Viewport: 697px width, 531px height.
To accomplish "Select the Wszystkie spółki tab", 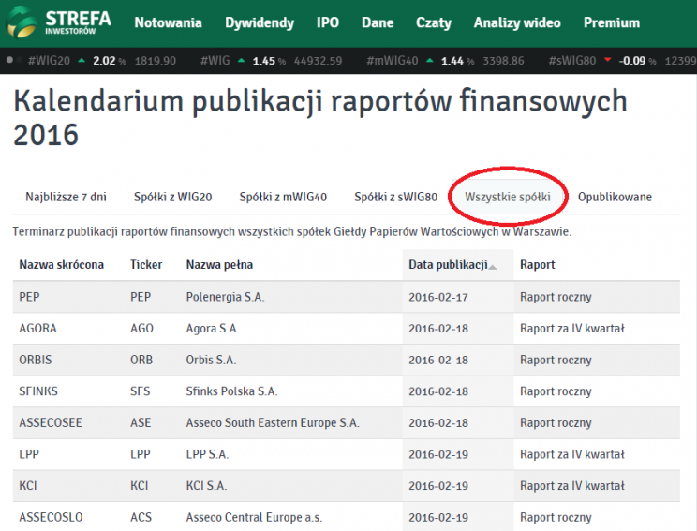I will point(508,197).
